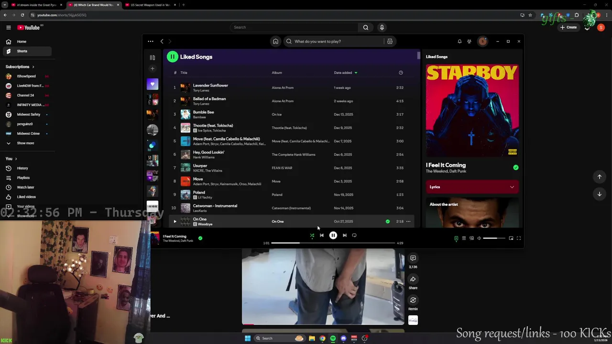
Task: Open more options for On One
Action: point(408,221)
